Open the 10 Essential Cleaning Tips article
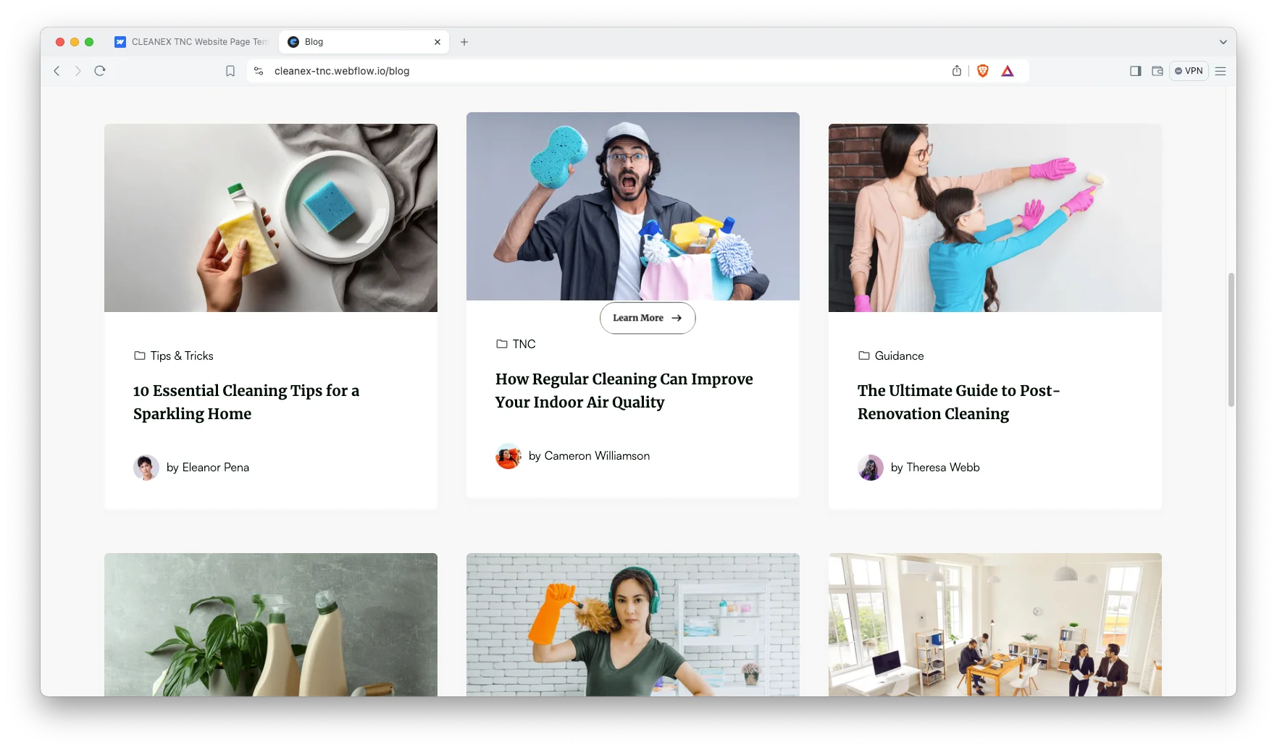 [246, 402]
